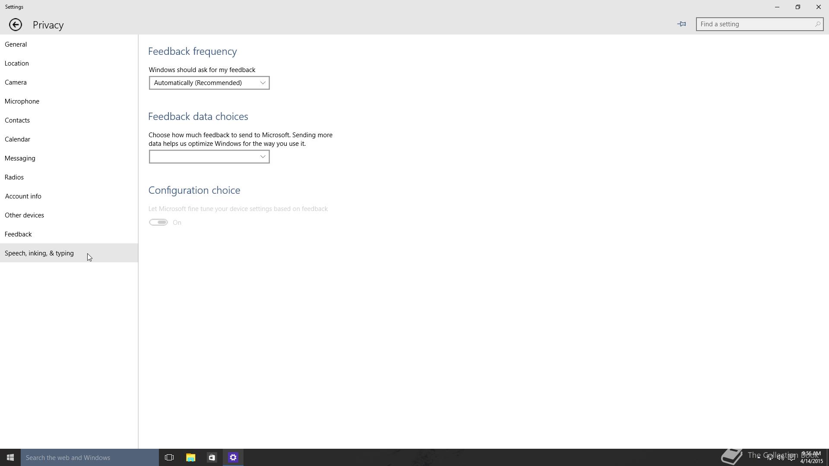Open Radios privacy settings

[x=69, y=177]
